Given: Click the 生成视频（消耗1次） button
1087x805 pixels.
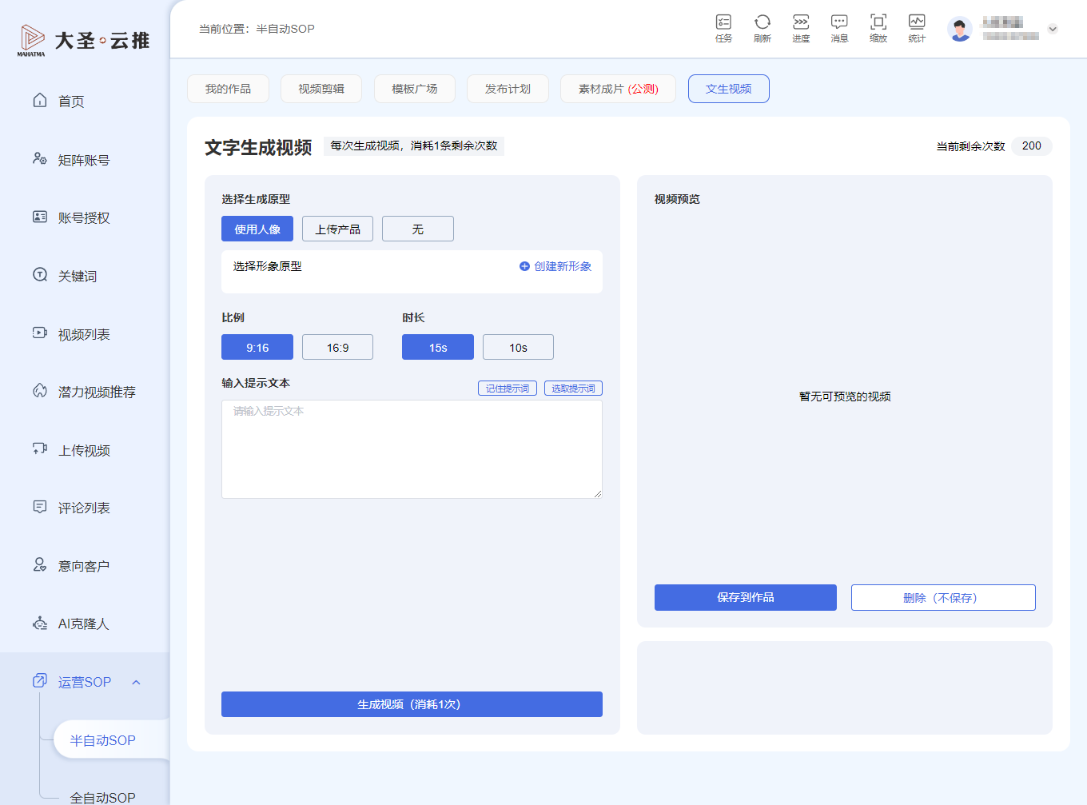Looking at the screenshot, I should tap(412, 704).
